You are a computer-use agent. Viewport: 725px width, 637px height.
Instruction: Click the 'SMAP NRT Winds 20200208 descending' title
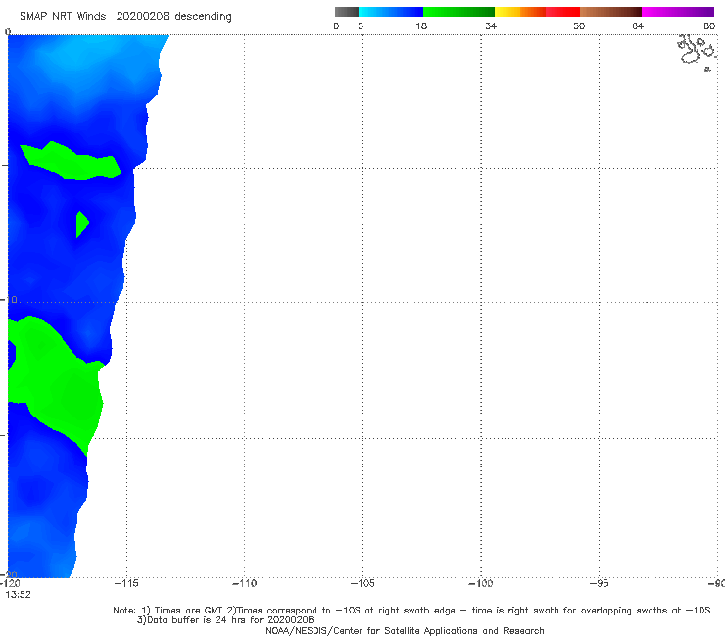[x=125, y=17]
